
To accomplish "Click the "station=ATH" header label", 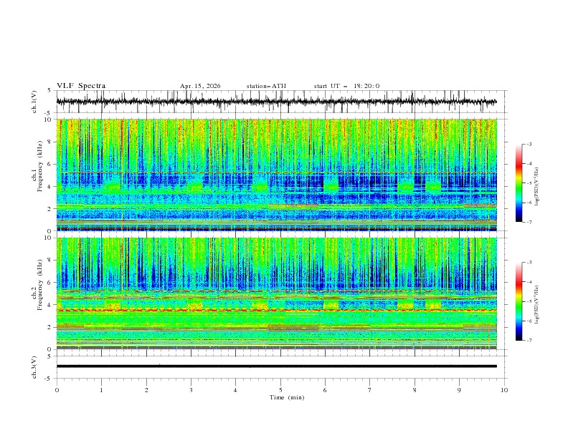I will pos(266,86).
